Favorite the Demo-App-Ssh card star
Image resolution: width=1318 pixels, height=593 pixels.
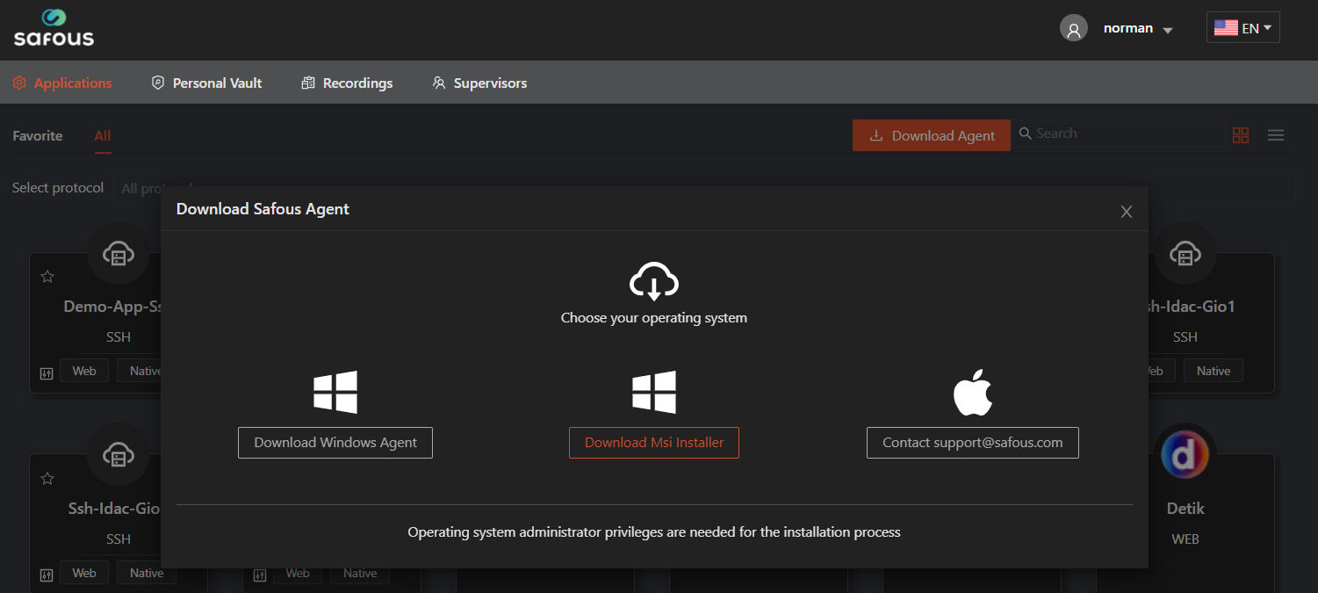(47, 277)
